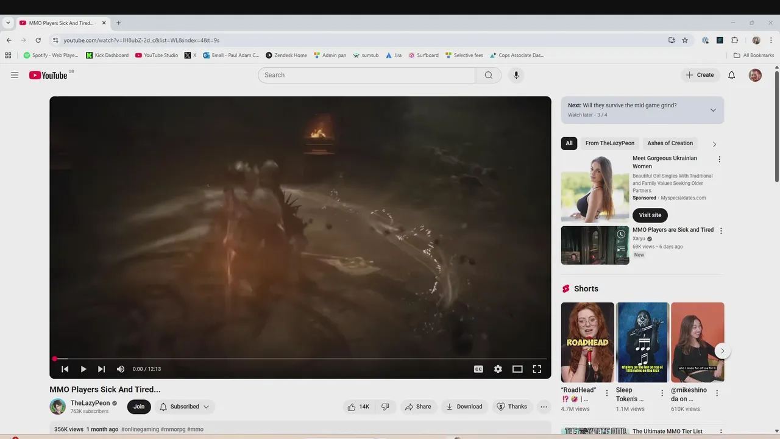Open the All Bookmarks folder

[754, 55]
